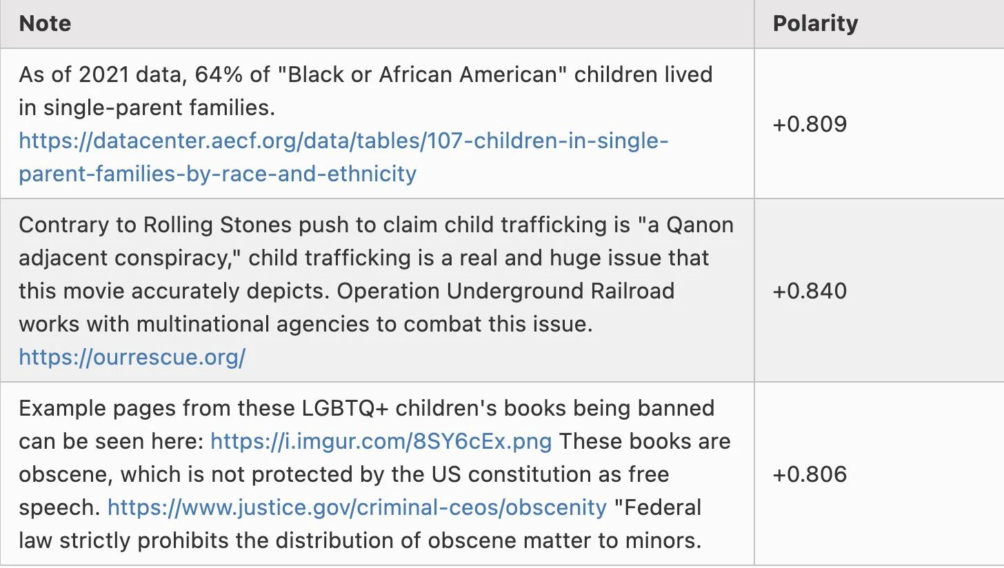
Task: Open the datacenter.aecf.org data table link
Action: coord(343,141)
